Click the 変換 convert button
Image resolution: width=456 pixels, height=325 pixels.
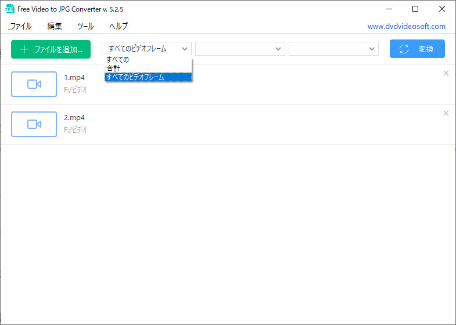point(417,49)
